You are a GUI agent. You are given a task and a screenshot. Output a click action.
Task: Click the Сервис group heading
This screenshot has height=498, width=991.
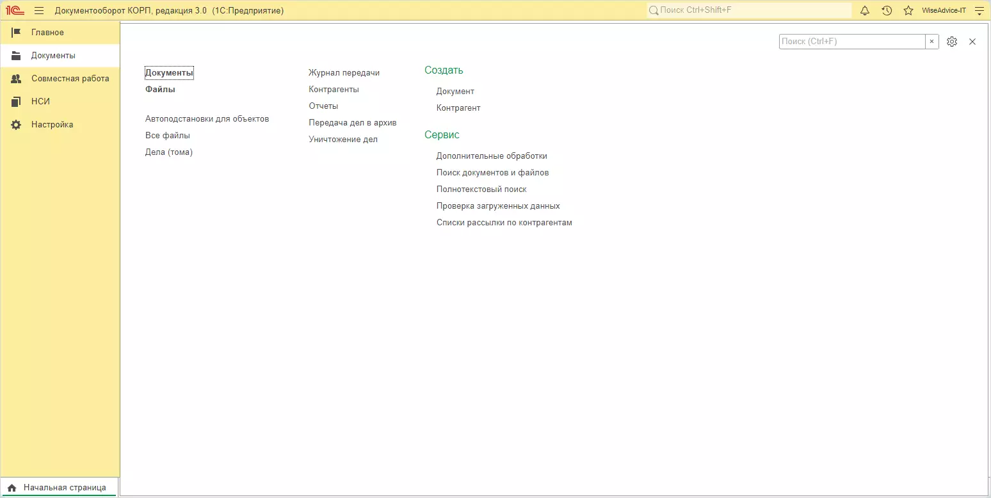[x=442, y=135]
